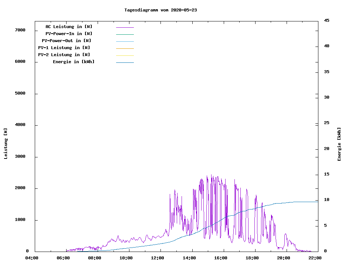Screen dimensions: 355x266
Task: Click the purple AC Leistung line sample
Action: [x=125, y=27]
